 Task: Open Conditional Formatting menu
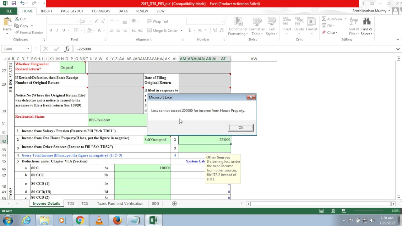point(238,27)
